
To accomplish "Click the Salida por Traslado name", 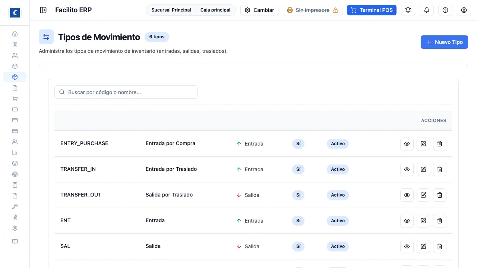I will (169, 195).
